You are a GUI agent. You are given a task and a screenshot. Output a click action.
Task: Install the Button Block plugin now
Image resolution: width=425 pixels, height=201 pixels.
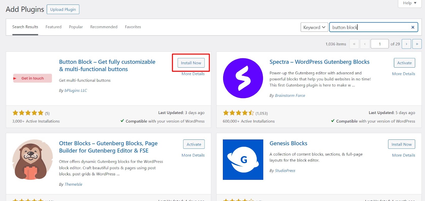click(x=191, y=63)
